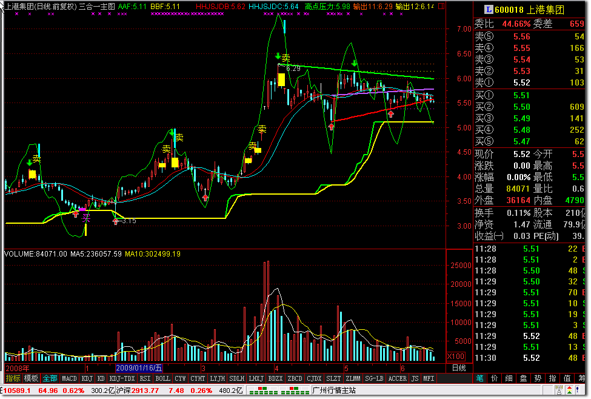591x399 pixels.
Task: Click the blue exclamation icon in status bar
Action: 578,390
